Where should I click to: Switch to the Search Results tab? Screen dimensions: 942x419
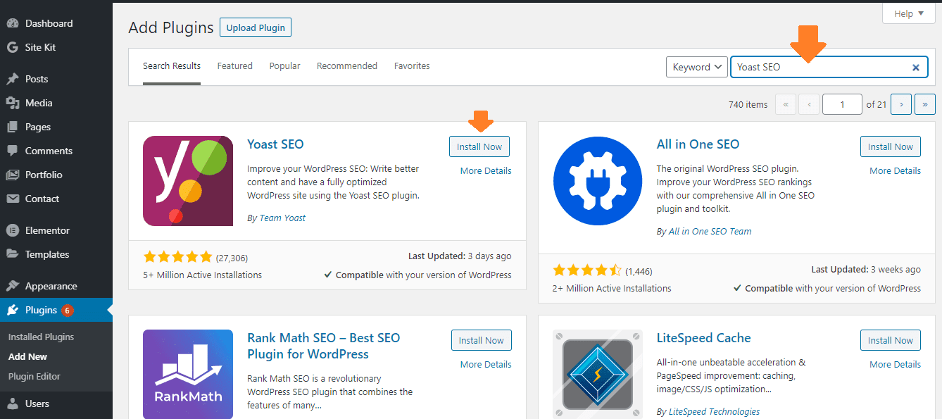click(x=172, y=66)
